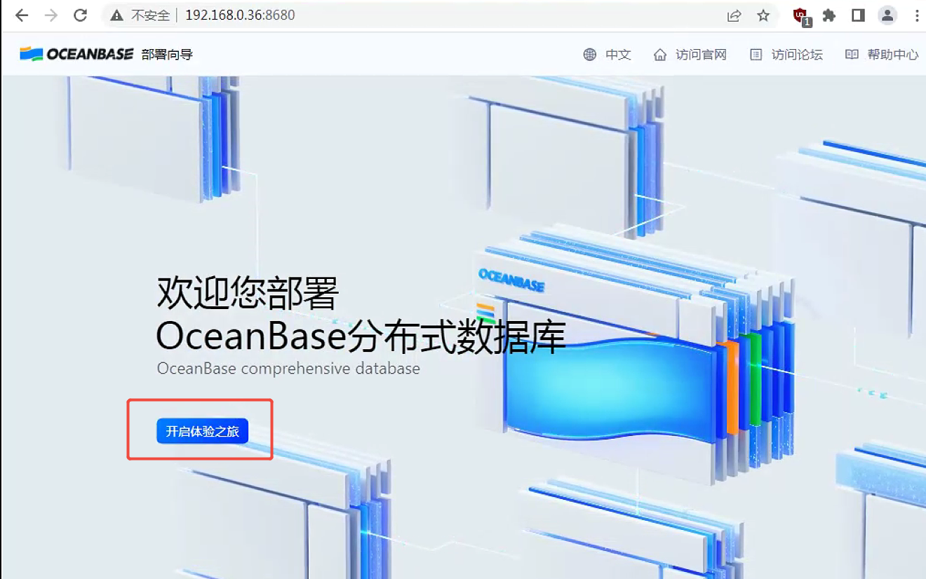Click the 开启体验之旅 button
The width and height of the screenshot is (926, 579).
click(202, 431)
